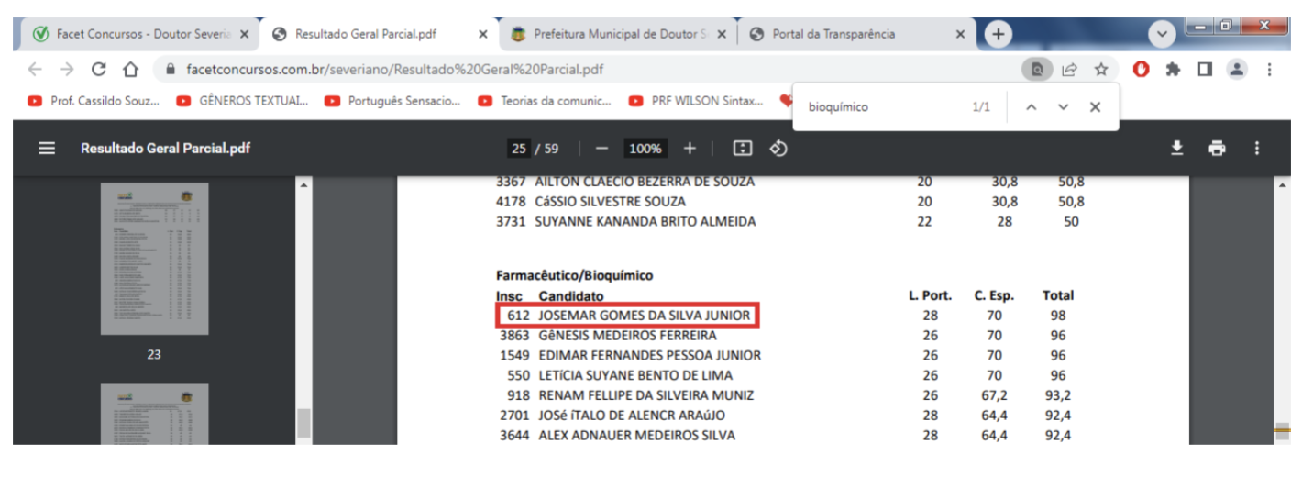This screenshot has height=488, width=1313.
Task: Download the PDF file
Action: point(1177,149)
